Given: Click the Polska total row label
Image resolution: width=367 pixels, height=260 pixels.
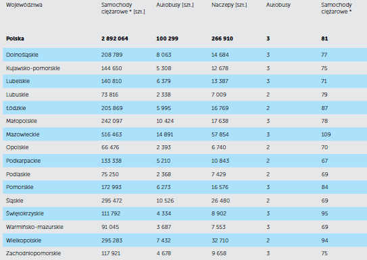Looking at the screenshot, I should (x=15, y=38).
